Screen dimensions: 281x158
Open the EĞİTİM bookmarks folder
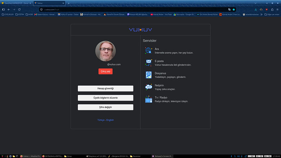(x=20, y=15)
